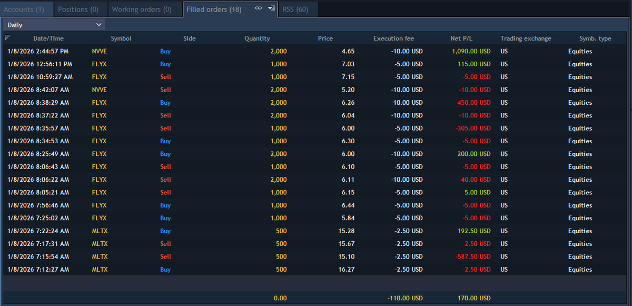632x306 pixels.
Task: Click the 15.67 price cell
Action: [x=346, y=244]
